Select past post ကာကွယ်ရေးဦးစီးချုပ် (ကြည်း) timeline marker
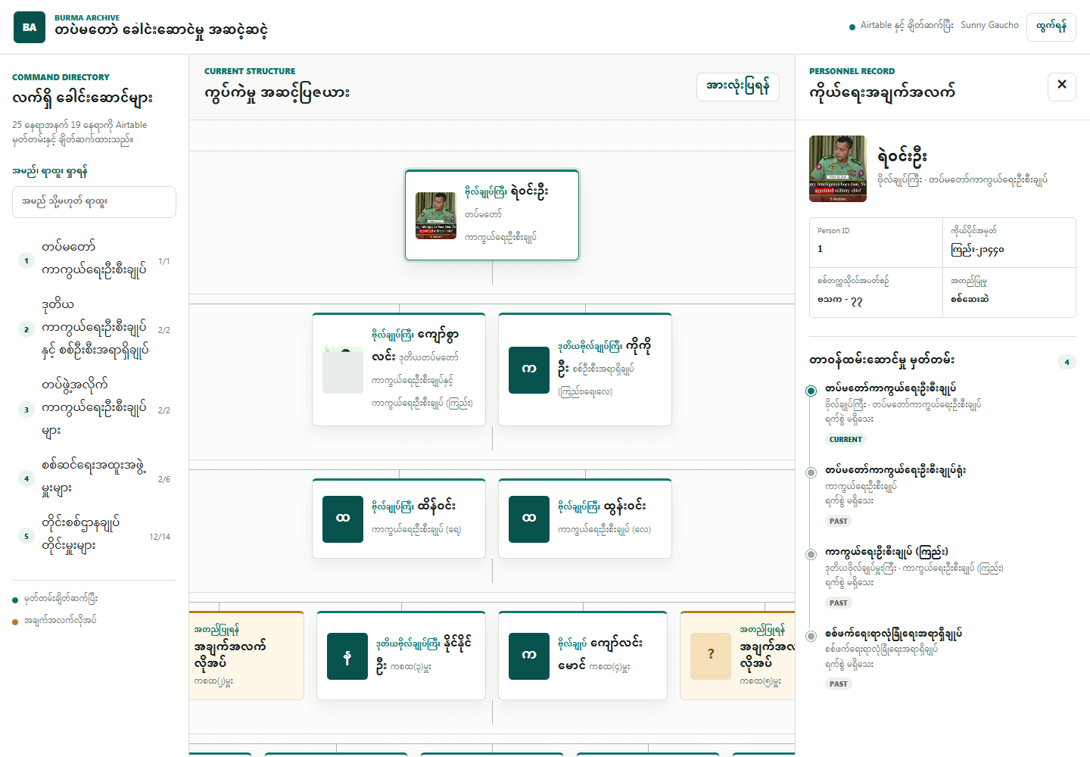The width and height of the screenshot is (1090, 757). (x=811, y=554)
